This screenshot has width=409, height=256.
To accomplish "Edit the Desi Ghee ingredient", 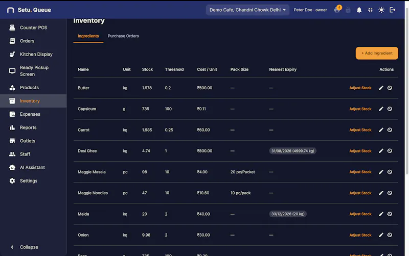I will coord(381,151).
